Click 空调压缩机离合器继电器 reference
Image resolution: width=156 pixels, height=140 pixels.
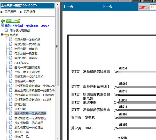pos(97,96)
